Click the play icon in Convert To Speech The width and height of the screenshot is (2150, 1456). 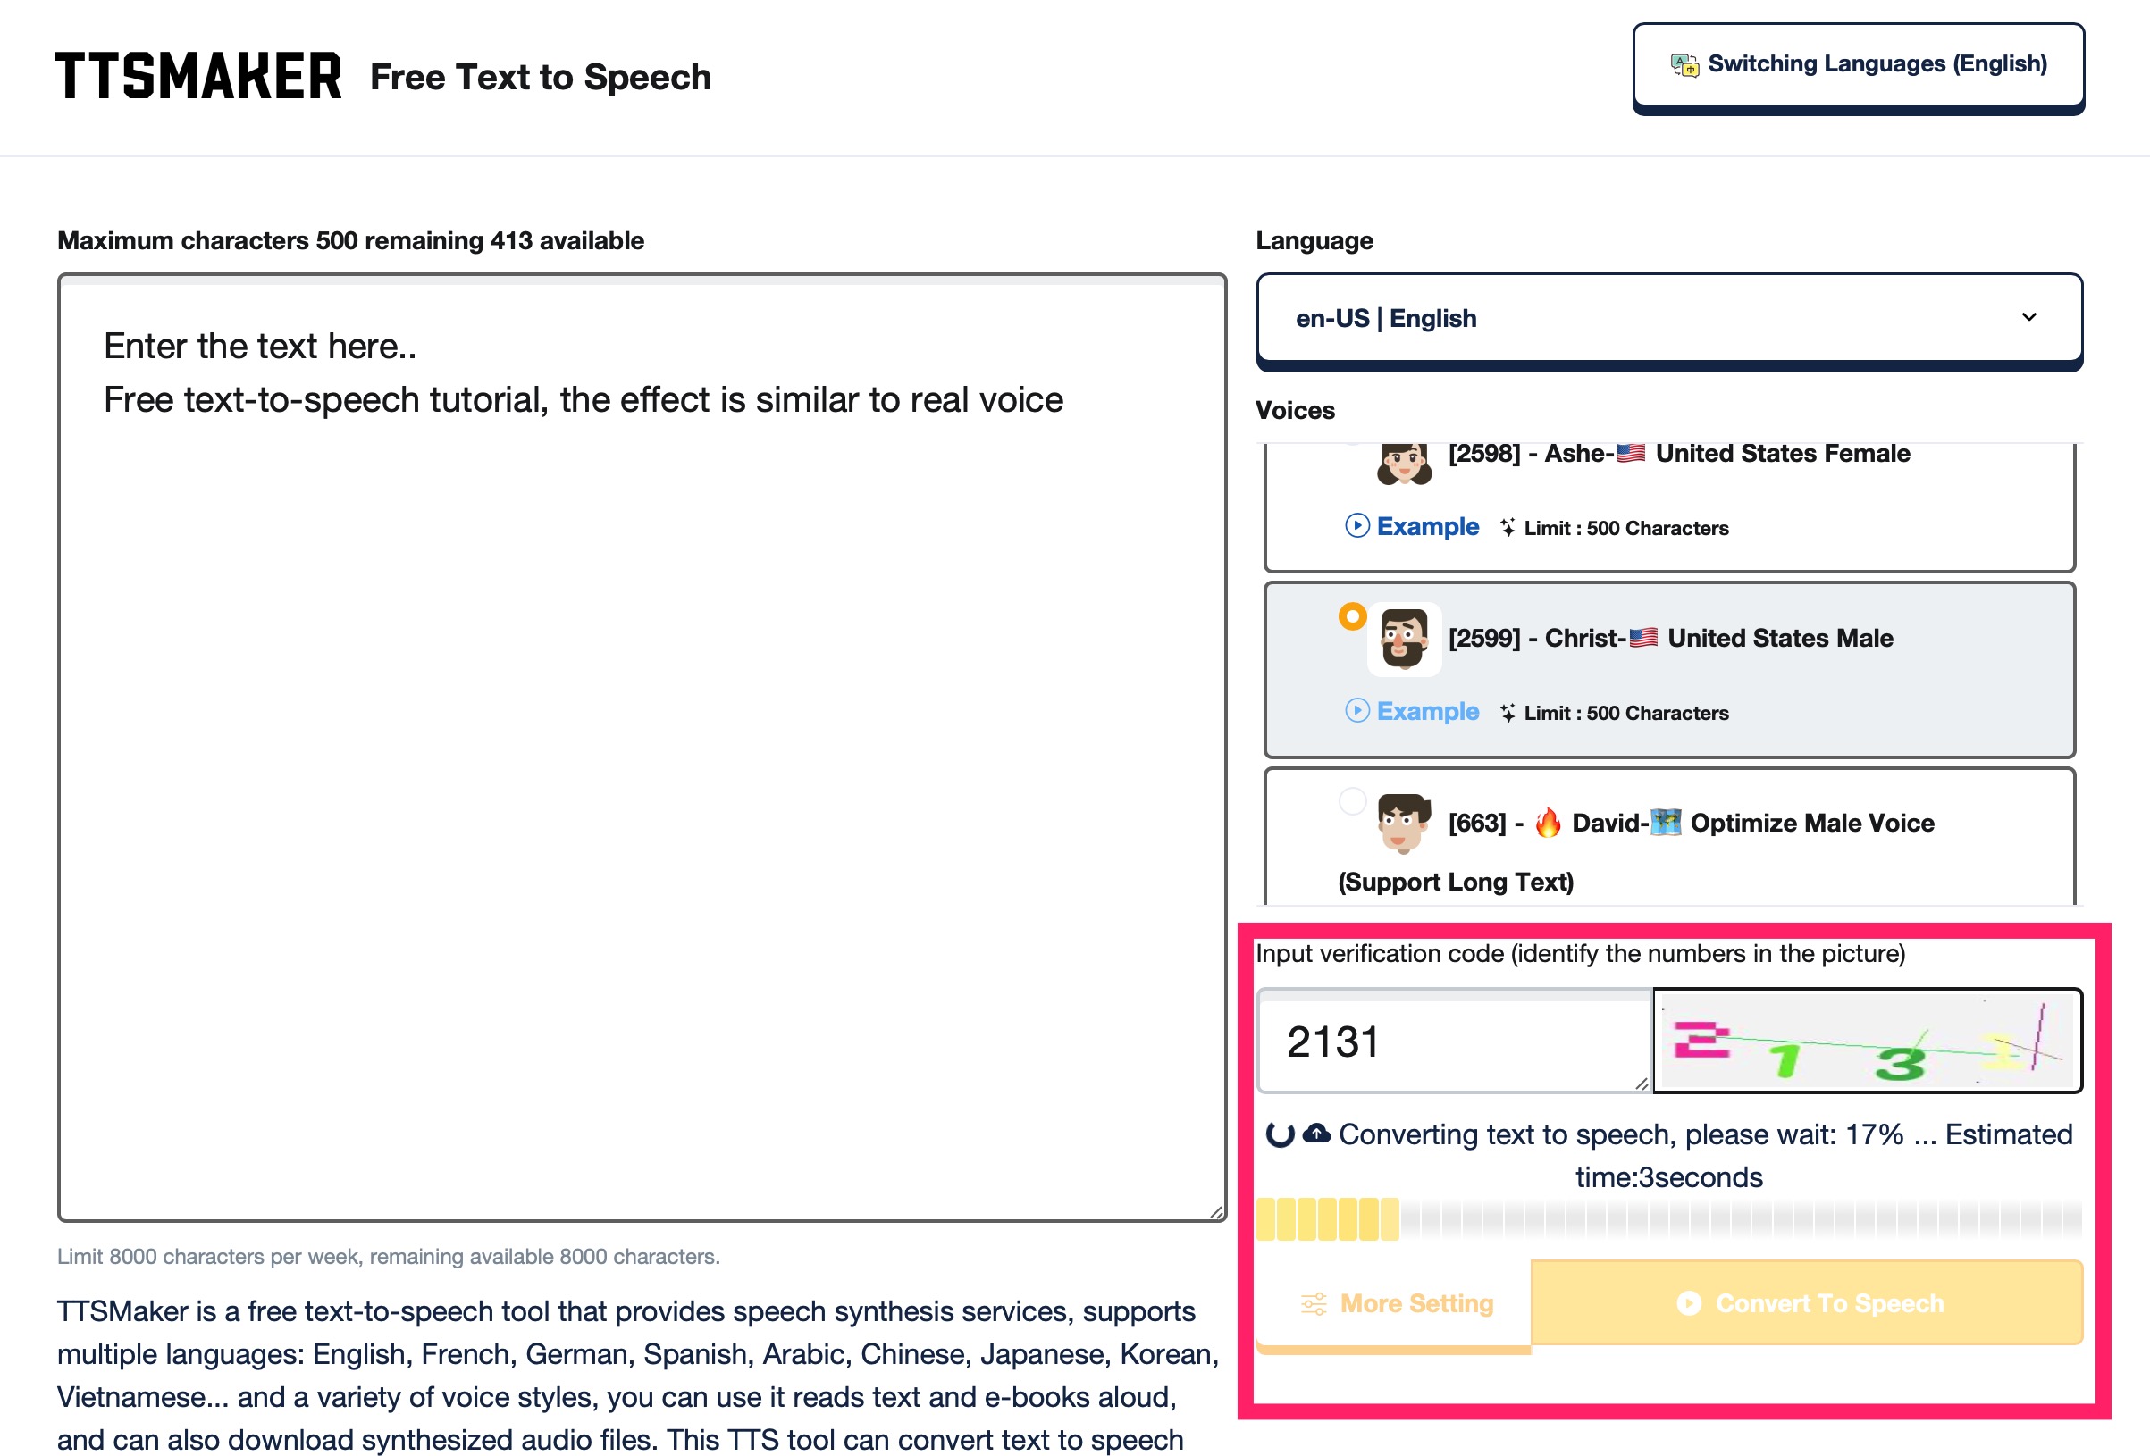(1688, 1303)
